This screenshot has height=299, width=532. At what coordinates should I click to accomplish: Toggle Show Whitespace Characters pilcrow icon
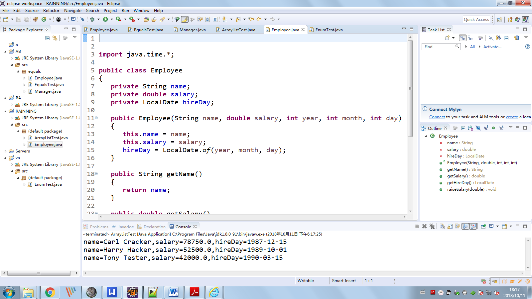tap(215, 19)
